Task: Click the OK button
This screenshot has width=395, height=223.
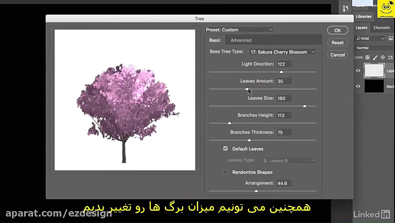Action: click(x=338, y=30)
